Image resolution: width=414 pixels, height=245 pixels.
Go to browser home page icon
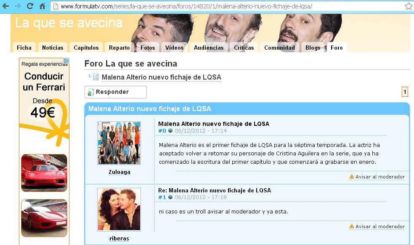point(42,6)
